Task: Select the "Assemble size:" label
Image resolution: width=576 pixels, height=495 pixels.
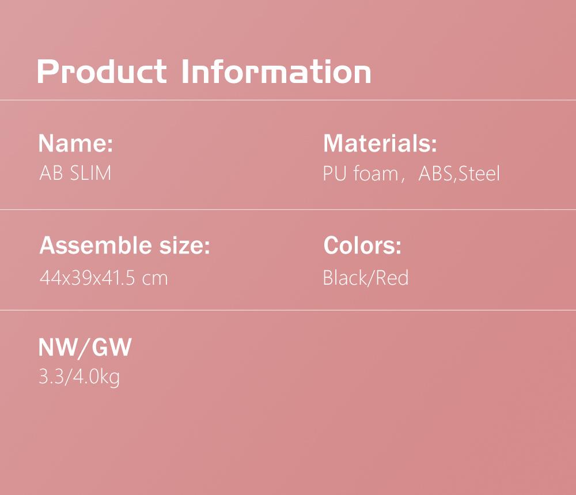Action: pos(124,246)
